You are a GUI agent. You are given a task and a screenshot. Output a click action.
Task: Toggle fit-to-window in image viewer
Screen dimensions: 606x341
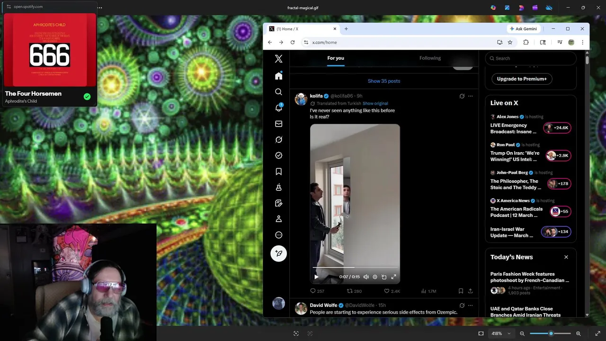[x=481, y=333]
